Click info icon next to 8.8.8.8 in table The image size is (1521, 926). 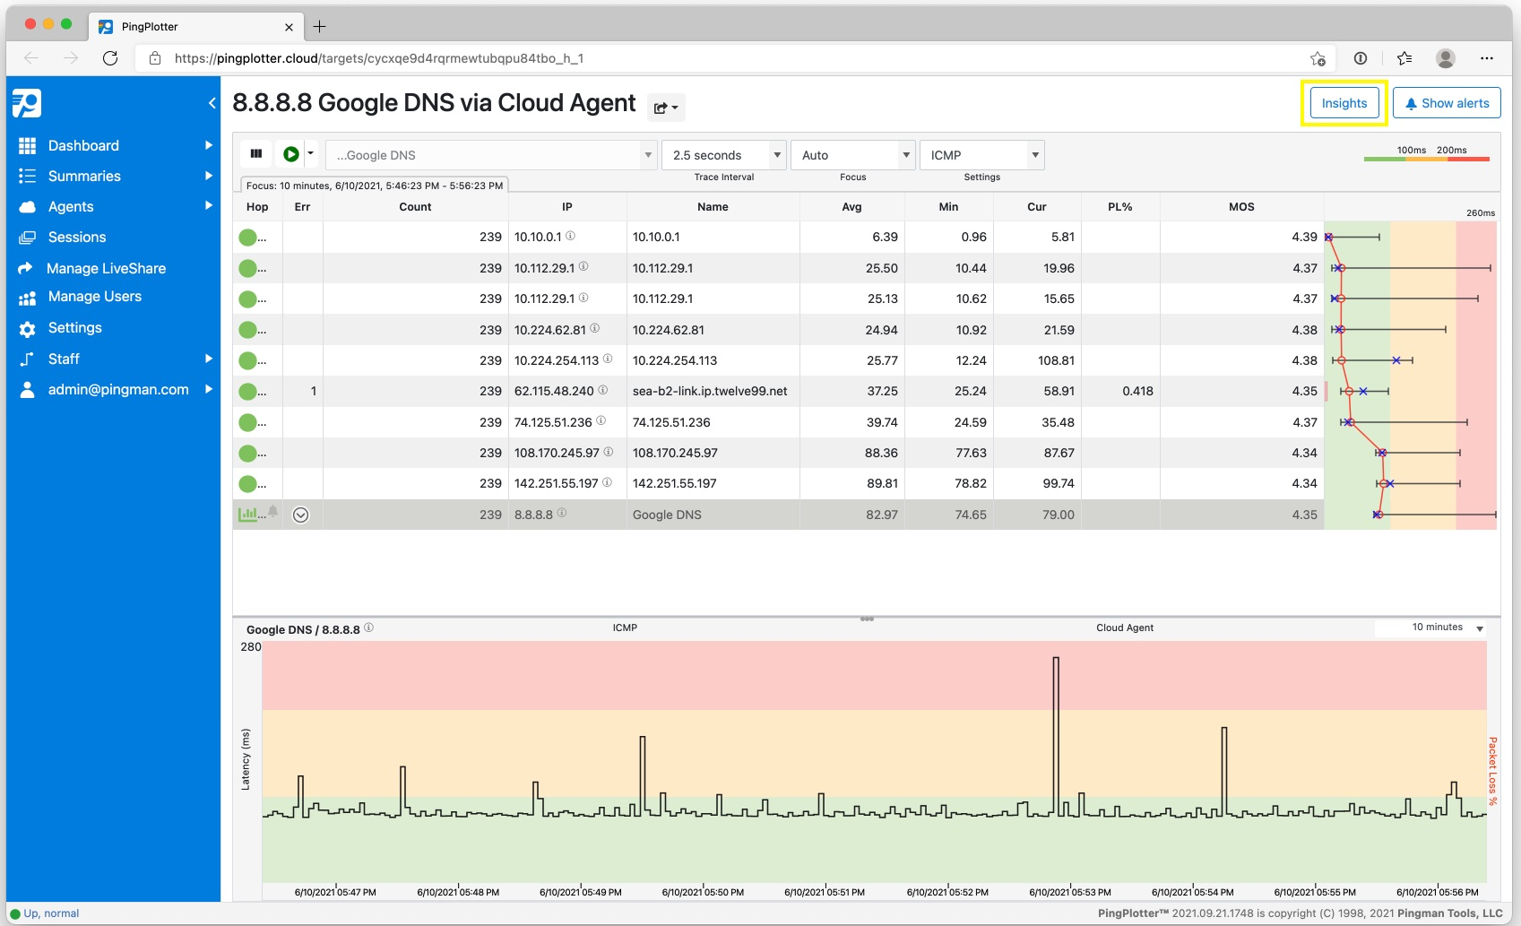tap(562, 513)
